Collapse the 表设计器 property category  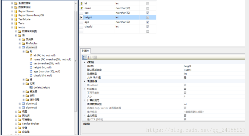click(84, 81)
